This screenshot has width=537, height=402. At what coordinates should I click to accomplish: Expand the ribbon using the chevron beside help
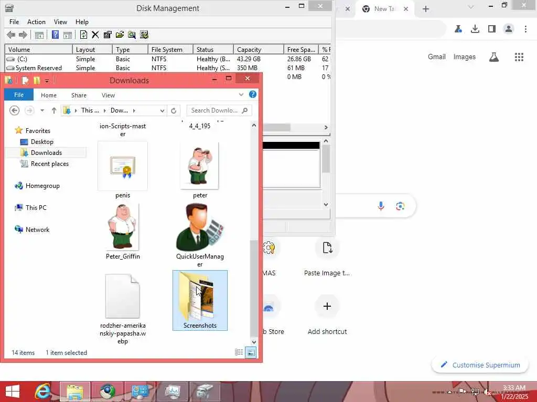point(241,94)
